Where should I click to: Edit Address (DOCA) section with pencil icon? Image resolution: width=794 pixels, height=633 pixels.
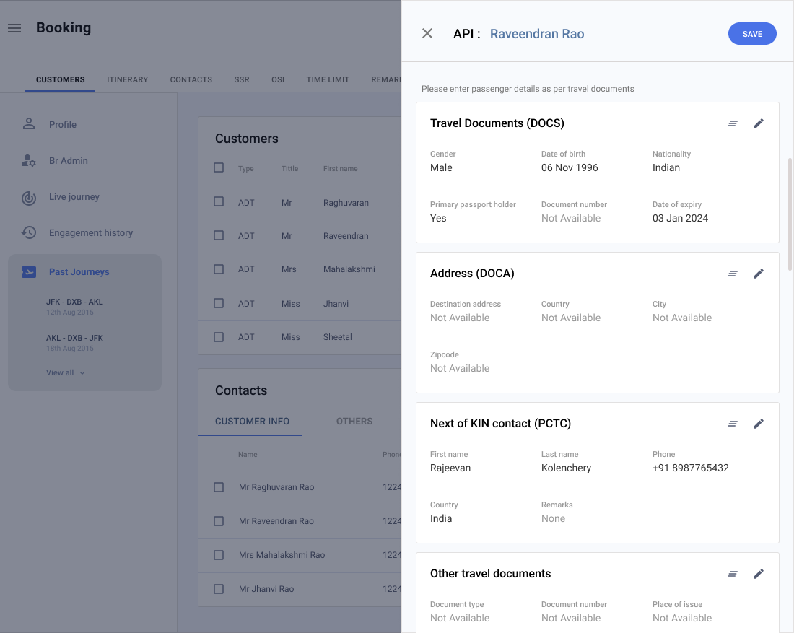[x=758, y=274]
